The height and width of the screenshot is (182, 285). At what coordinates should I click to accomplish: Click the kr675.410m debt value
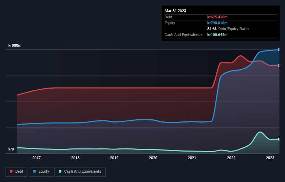tap(217, 17)
